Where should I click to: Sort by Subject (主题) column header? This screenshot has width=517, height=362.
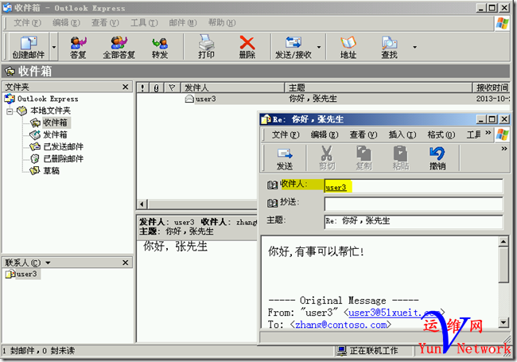coord(379,88)
